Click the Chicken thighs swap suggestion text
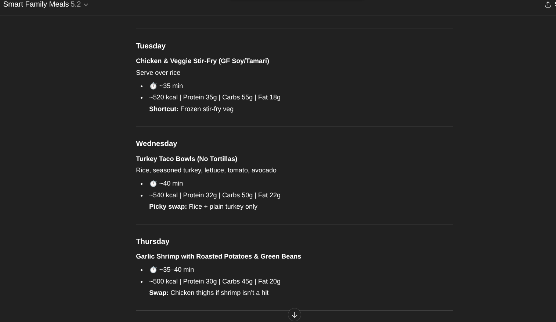 (x=219, y=293)
